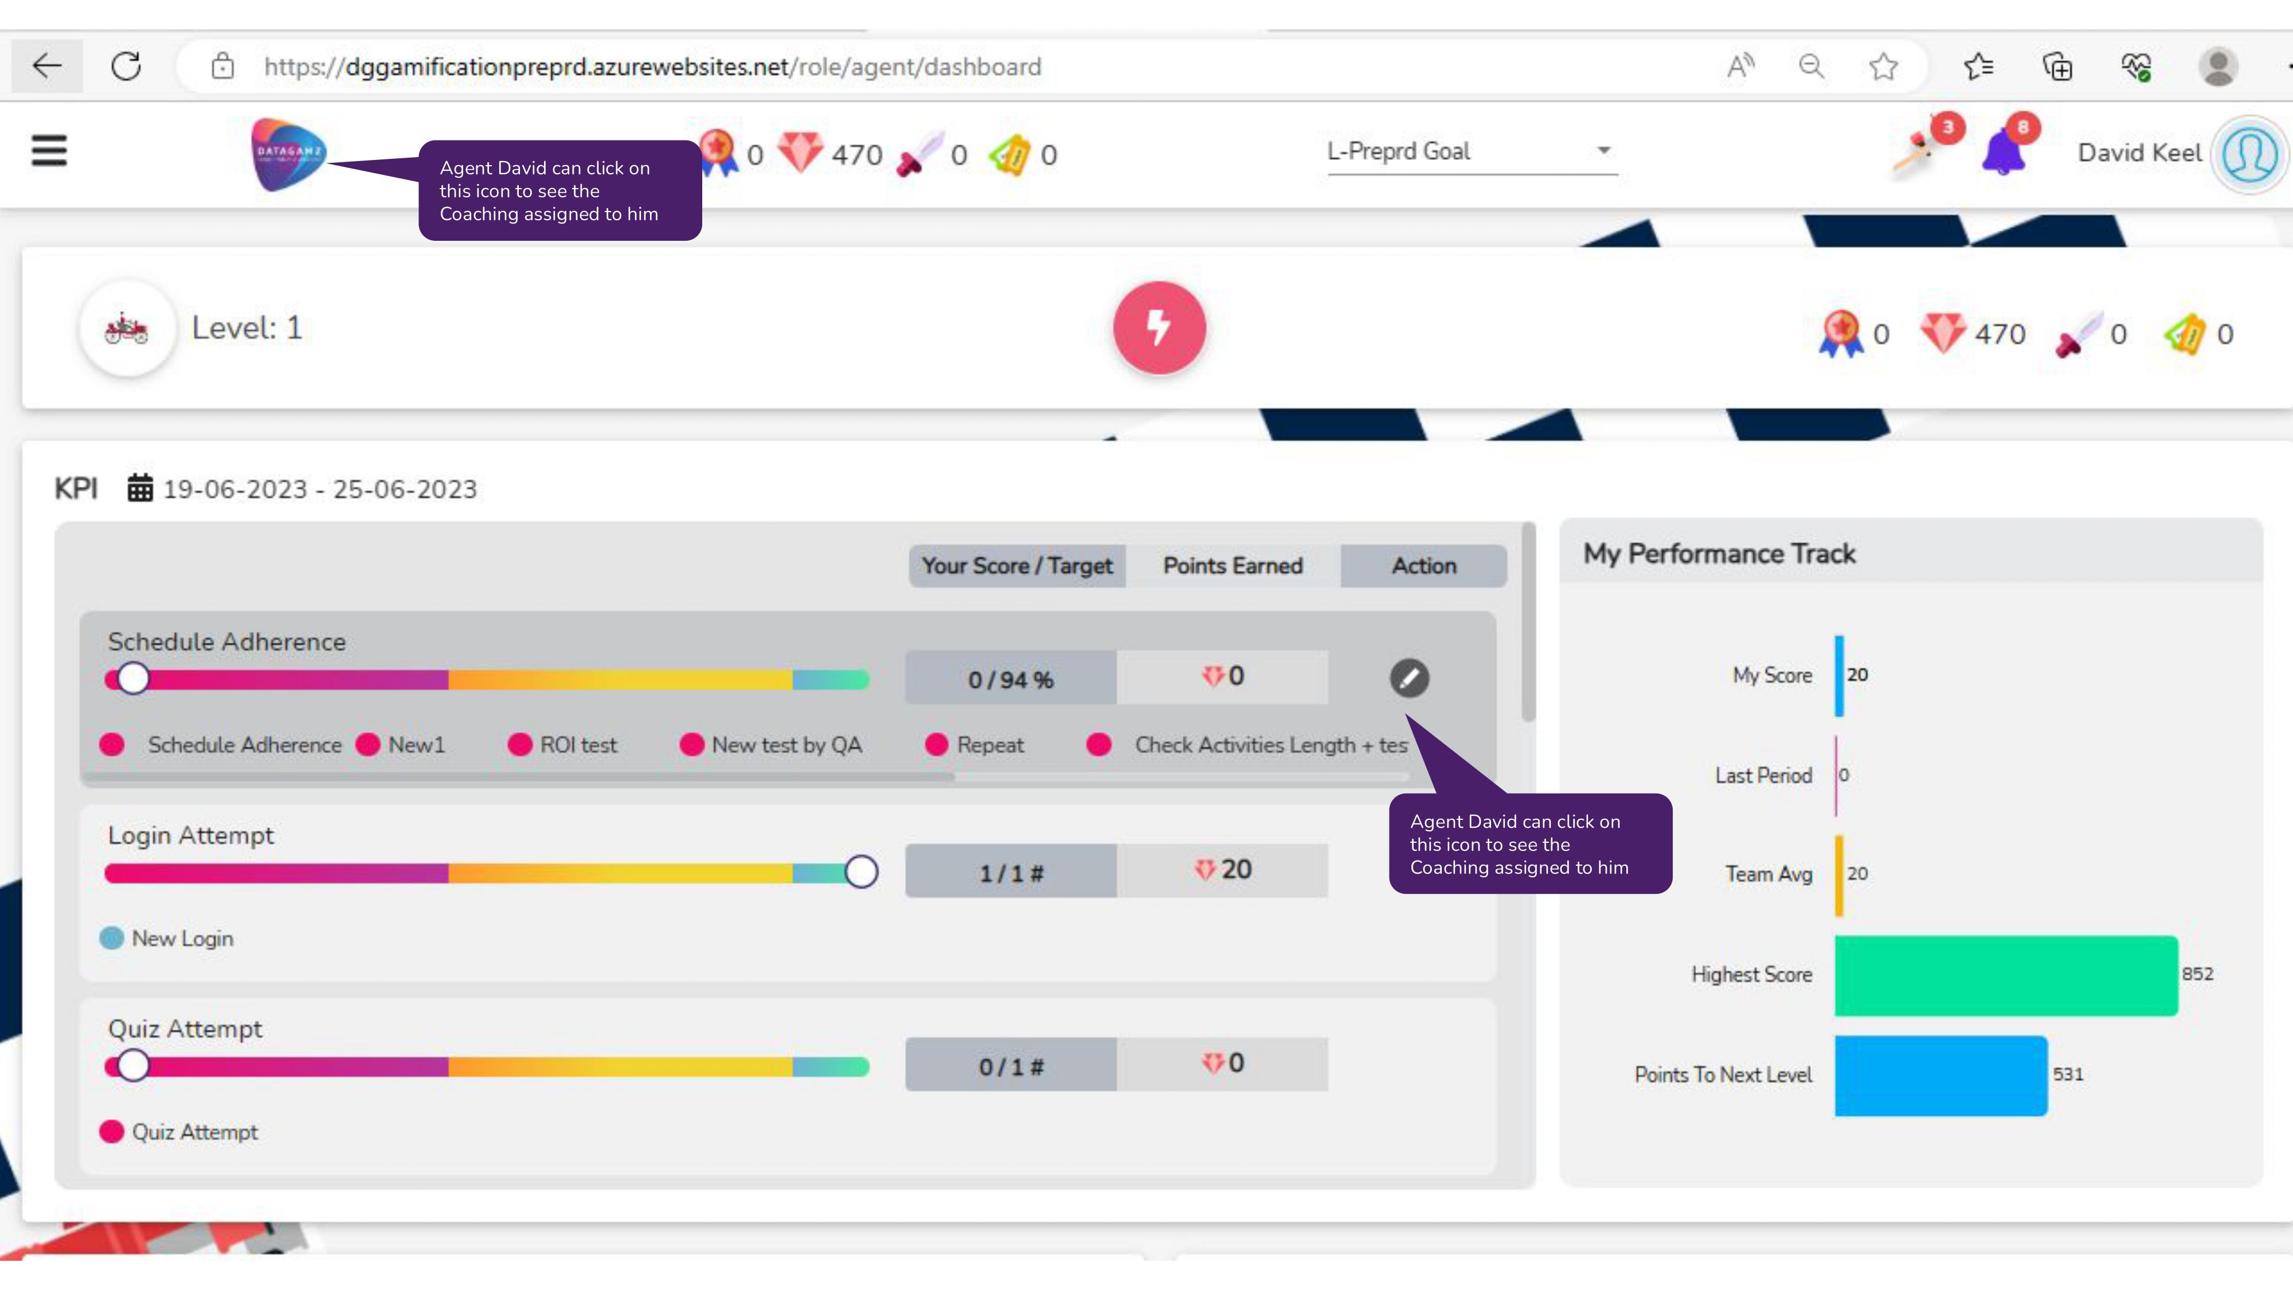Click the ruby gem points icon in the header
This screenshot has width=2293, height=1290.
[x=800, y=153]
